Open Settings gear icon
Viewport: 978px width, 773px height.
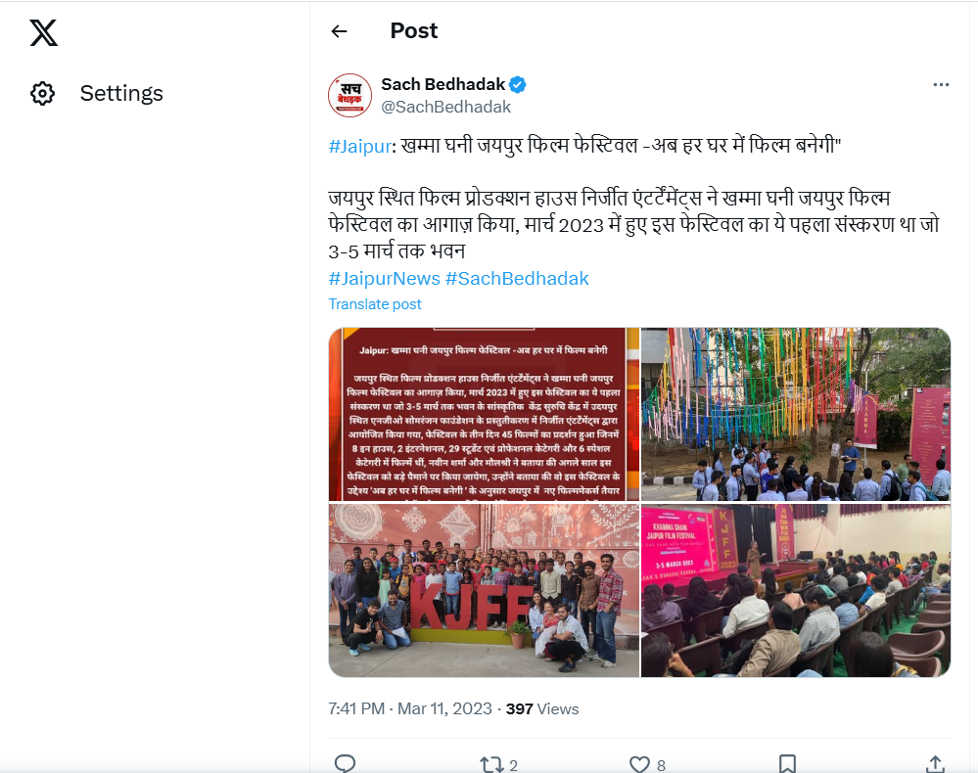pos(42,94)
